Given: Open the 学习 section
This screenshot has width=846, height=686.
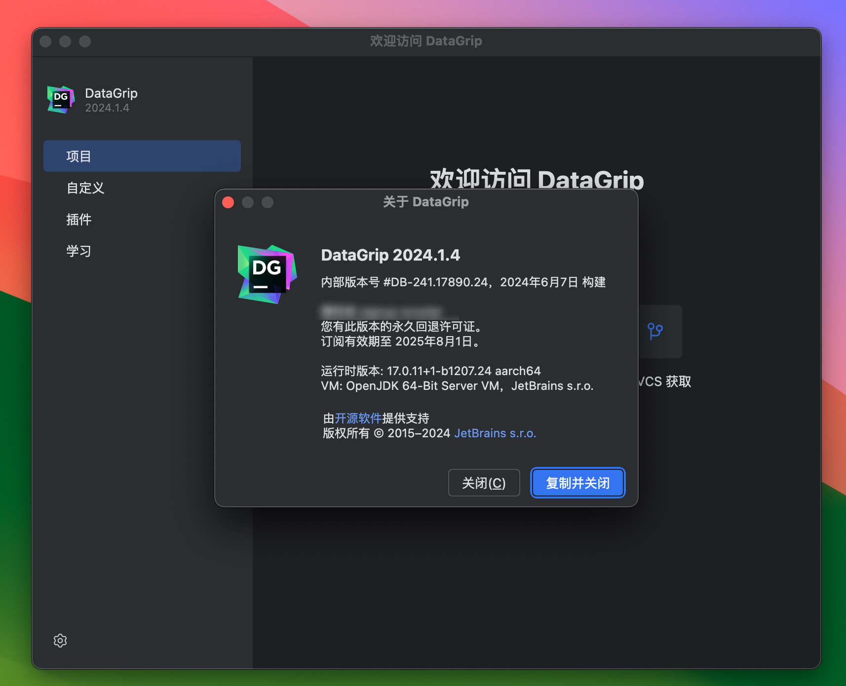Looking at the screenshot, I should 79,251.
